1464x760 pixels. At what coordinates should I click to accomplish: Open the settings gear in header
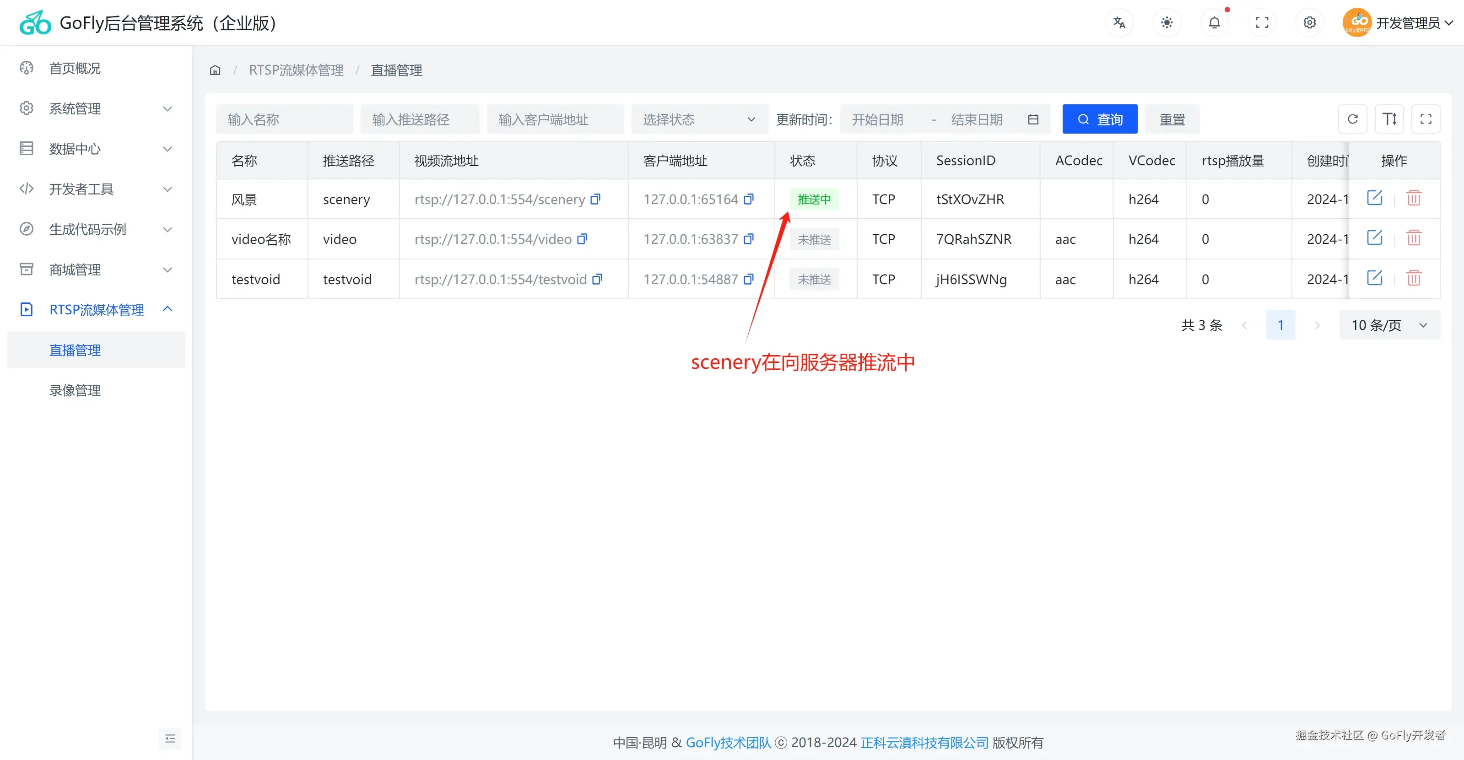tap(1309, 23)
